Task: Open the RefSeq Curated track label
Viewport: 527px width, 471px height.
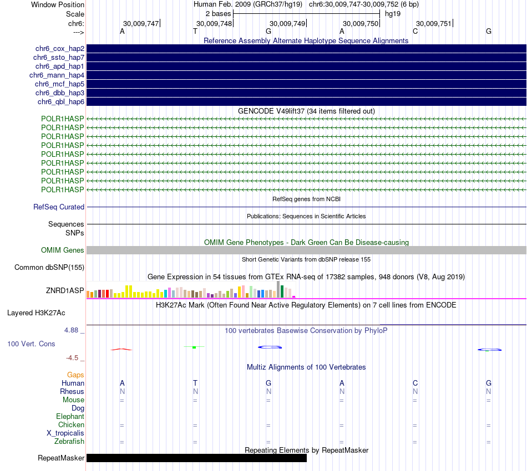Action: tap(59, 207)
